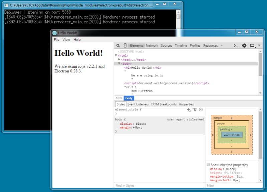Open the Timeline tab
Image resolution: width=267 pixels, height=192 pixels.
(181, 46)
